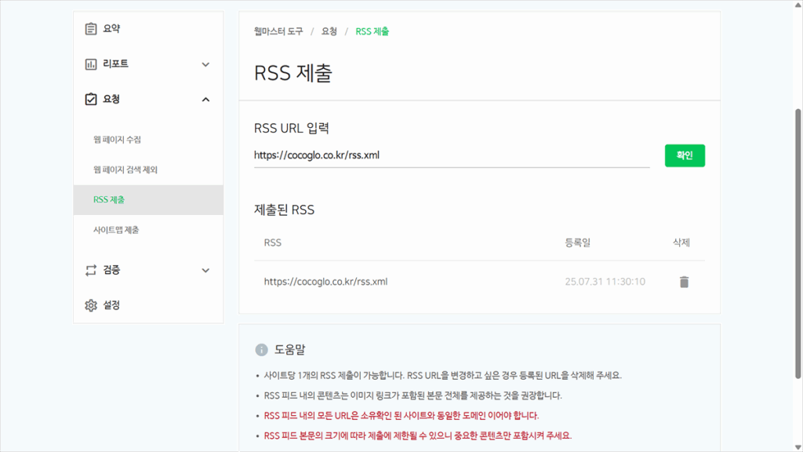Go to 웹 페이지 수집 submenu
The image size is (803, 452).
tap(117, 140)
